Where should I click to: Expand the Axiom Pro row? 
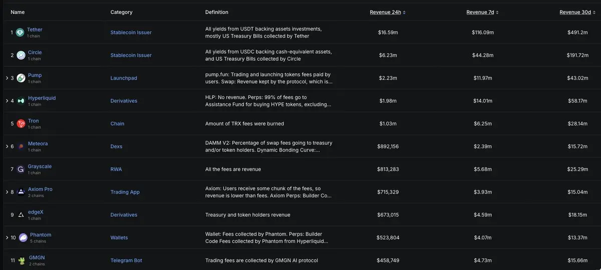point(7,192)
